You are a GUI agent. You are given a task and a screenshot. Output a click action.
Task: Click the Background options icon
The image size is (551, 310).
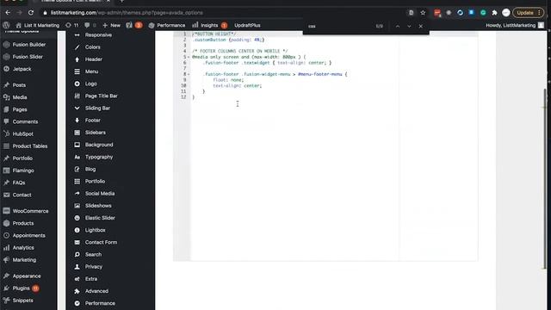pyautogui.click(x=77, y=145)
